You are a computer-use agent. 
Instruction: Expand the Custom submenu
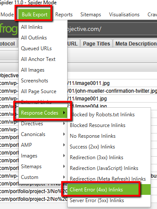(43, 177)
